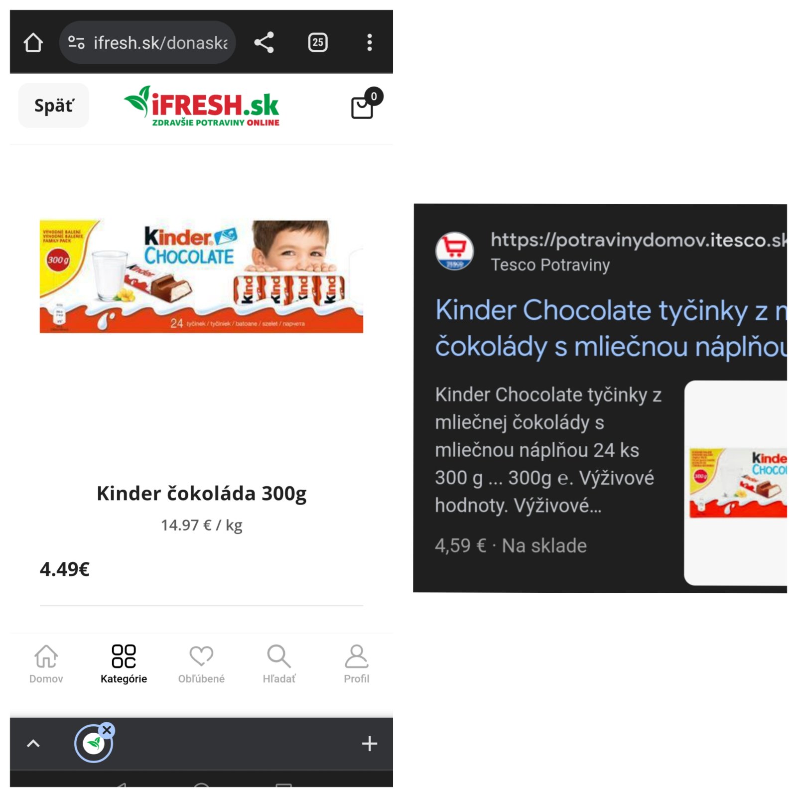Go back with the Späť button
The height and width of the screenshot is (797, 797).
(54, 106)
